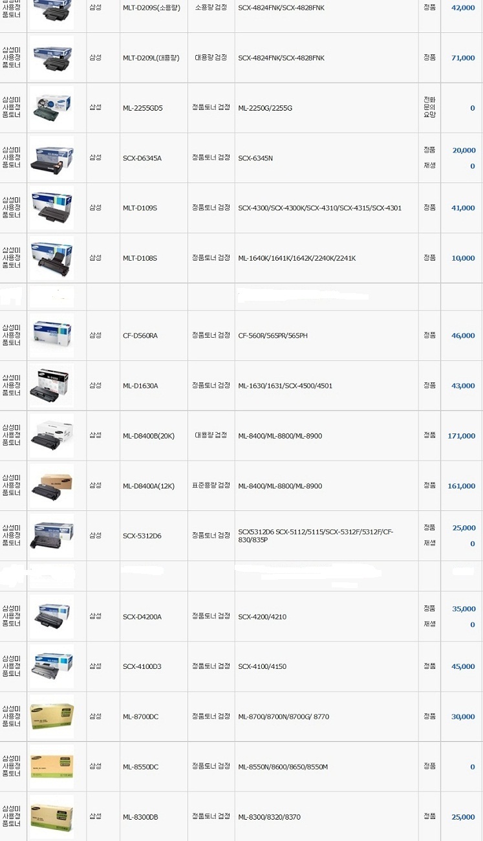This screenshot has width=483, height=841.
Task: Click the SCX-D4200A model name
Action: click(x=142, y=617)
